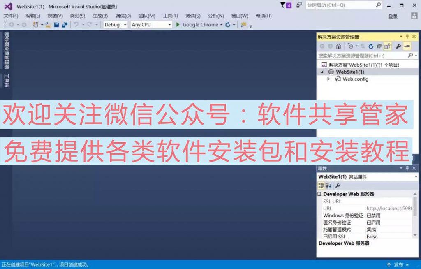Click the Save icon in toolbar
The height and width of the screenshot is (269, 421).
pyautogui.click(x=56, y=25)
